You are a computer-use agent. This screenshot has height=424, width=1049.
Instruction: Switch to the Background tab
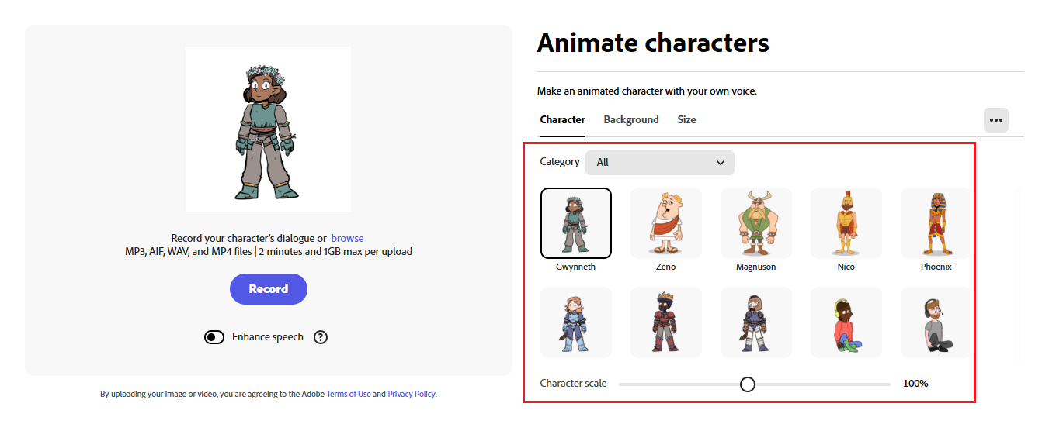[x=631, y=120]
